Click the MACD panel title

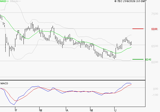4,83
